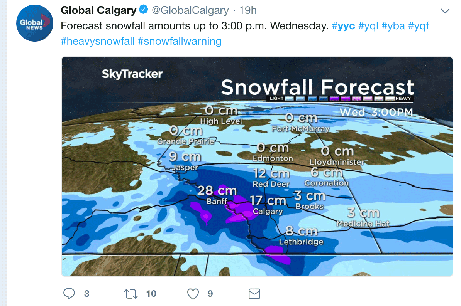Open the #yqf hashtag
The width and height of the screenshot is (461, 306).
pos(419,26)
